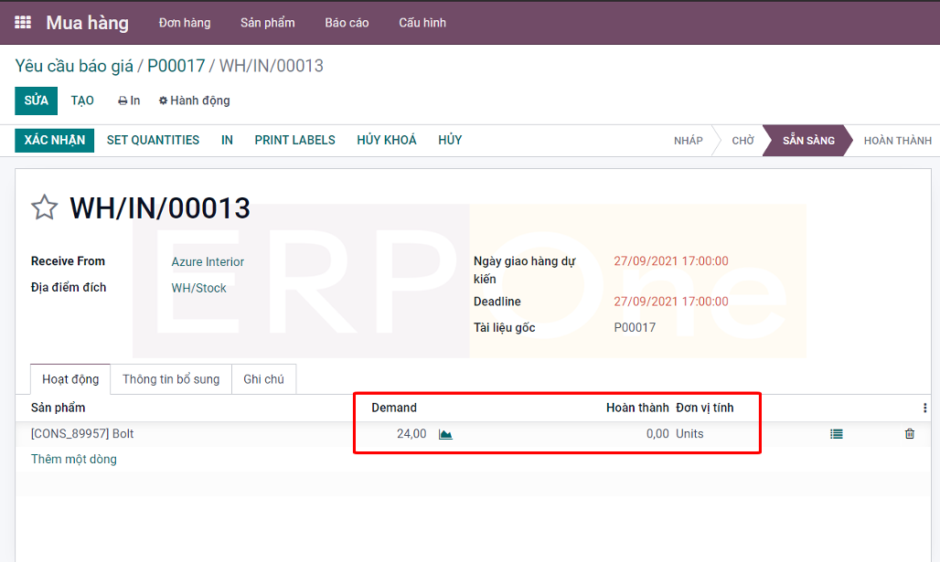This screenshot has width=940, height=562.
Task: Switch to Hoạt động tab
Action: click(70, 379)
